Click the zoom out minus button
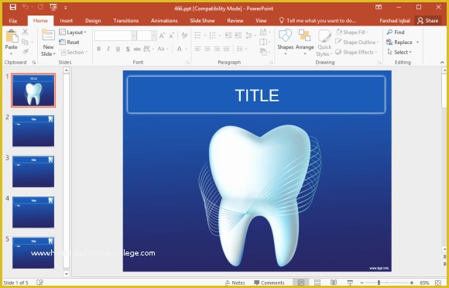449x288 pixels. (x=362, y=283)
